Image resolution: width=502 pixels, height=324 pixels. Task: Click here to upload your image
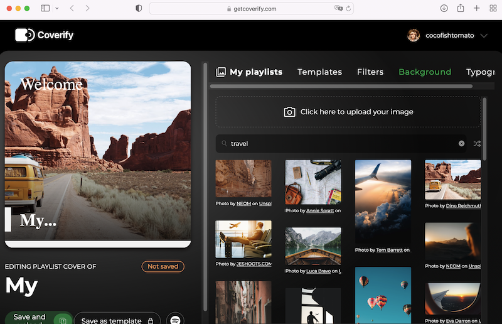coord(348,112)
